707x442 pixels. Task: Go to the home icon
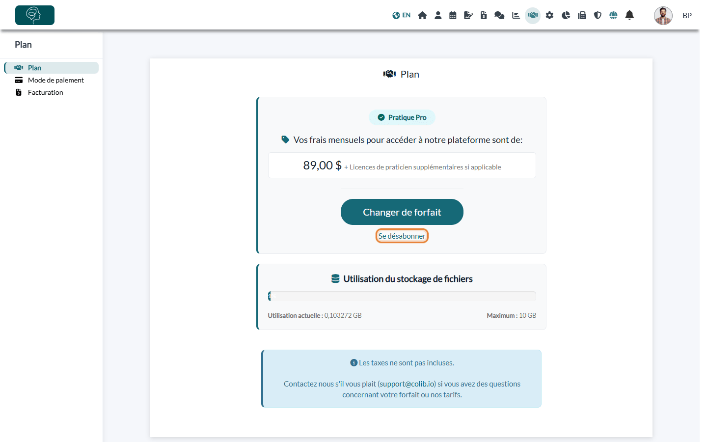point(422,15)
